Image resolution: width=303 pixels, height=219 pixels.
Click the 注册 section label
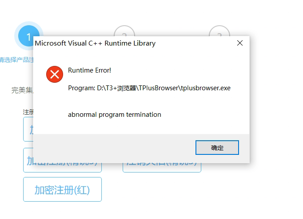coord(28,112)
